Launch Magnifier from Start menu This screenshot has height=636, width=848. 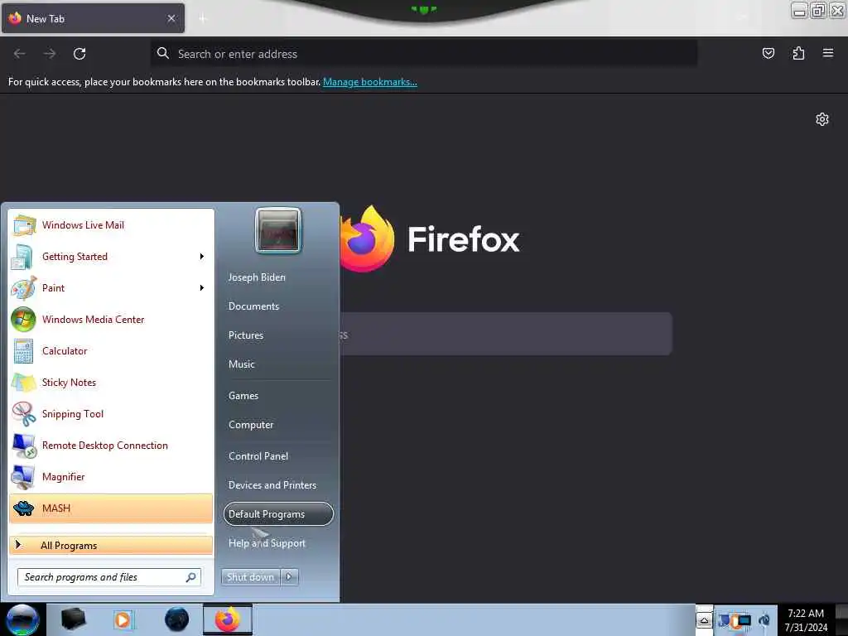tap(111, 476)
